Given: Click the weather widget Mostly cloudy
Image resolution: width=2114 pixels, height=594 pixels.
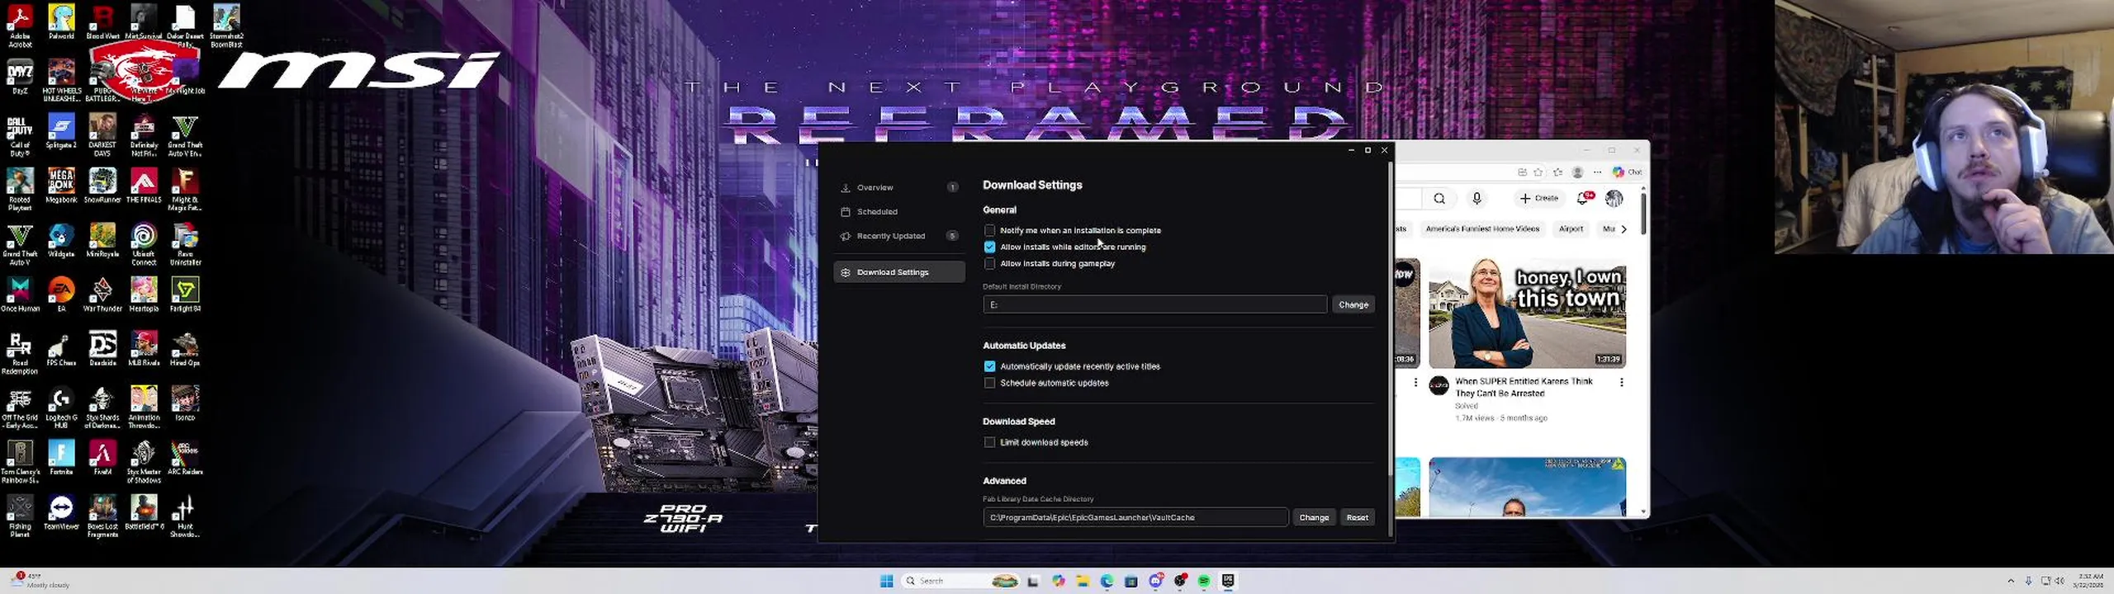Looking at the screenshot, I should click(x=41, y=581).
